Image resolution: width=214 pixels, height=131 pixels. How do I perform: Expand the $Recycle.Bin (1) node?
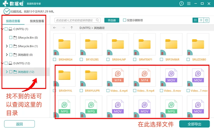[7, 46]
